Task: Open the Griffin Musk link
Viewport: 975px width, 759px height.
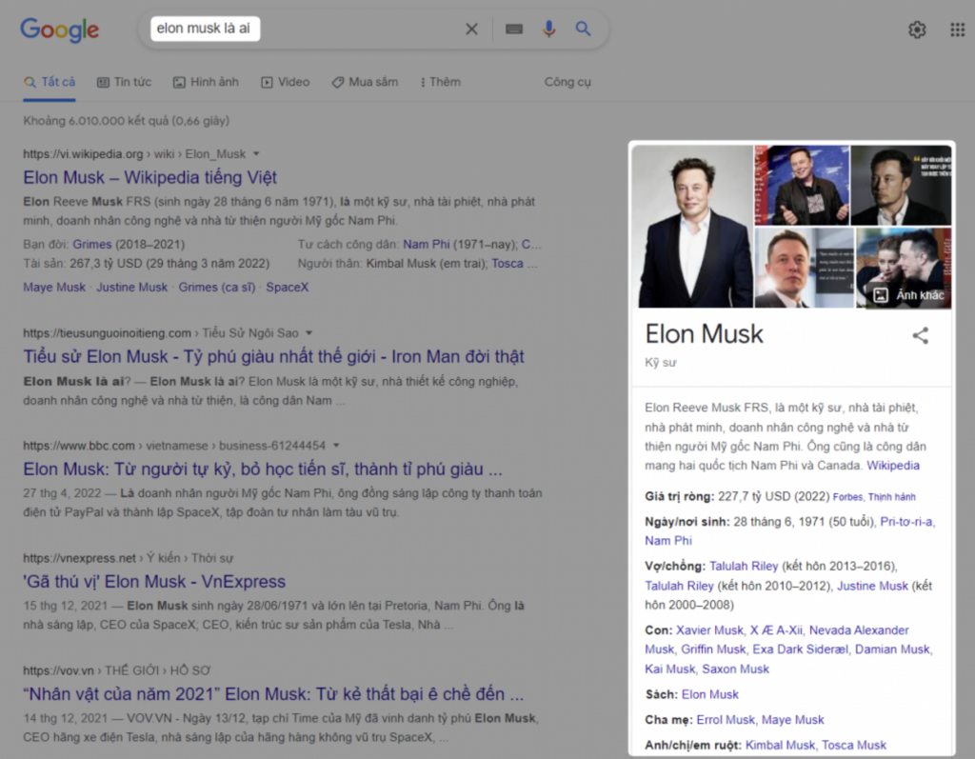Action: point(713,649)
